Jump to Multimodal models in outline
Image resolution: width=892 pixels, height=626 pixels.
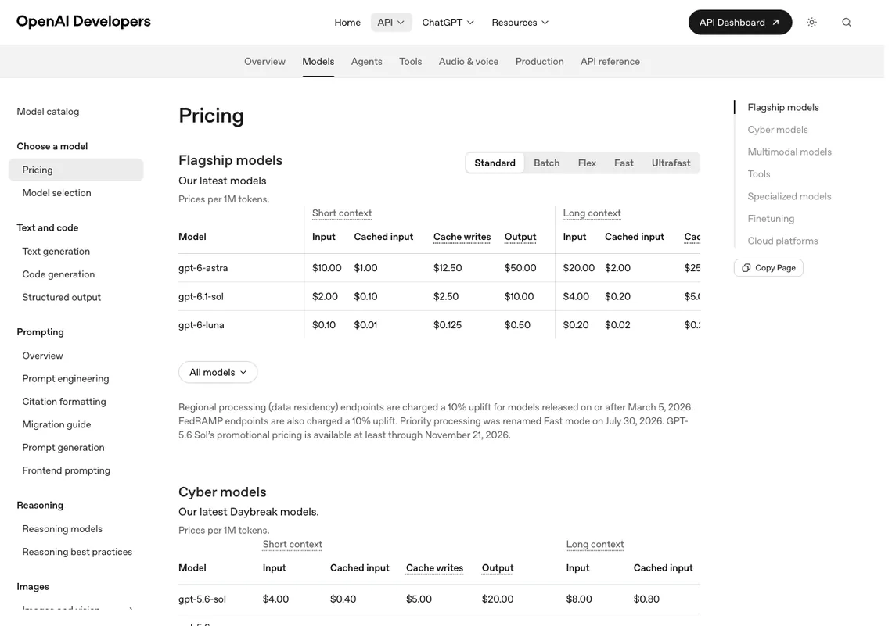[x=789, y=152]
